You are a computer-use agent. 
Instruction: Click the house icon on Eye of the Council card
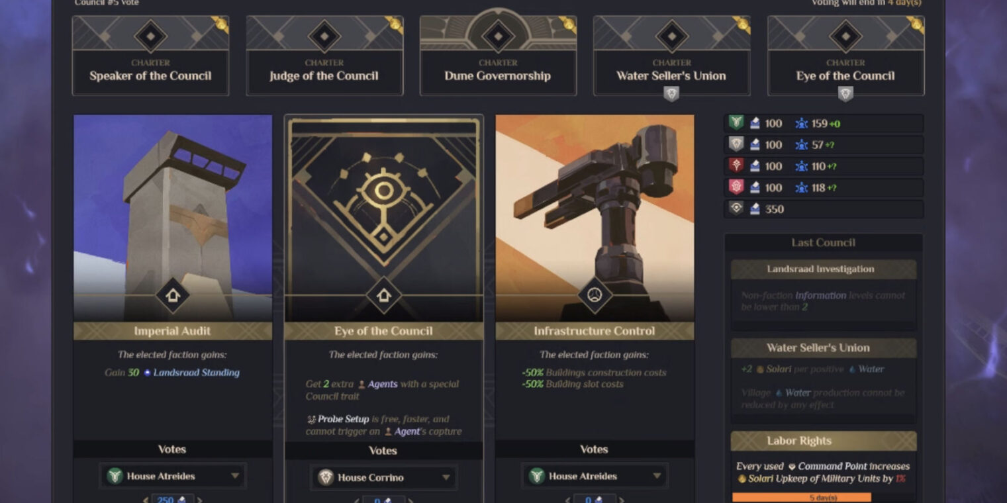coord(383,295)
